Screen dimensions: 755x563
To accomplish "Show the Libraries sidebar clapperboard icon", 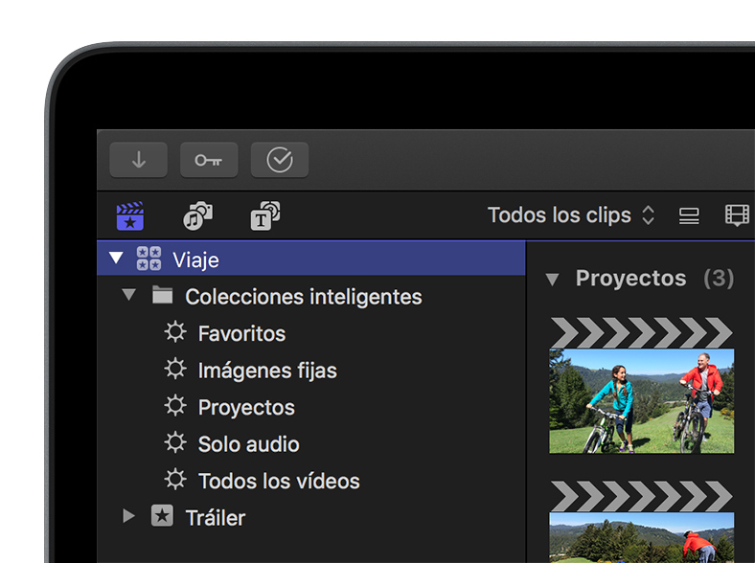I will click(x=129, y=216).
